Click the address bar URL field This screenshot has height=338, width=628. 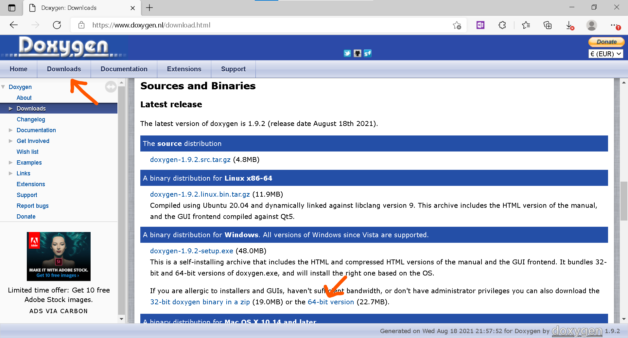point(268,25)
